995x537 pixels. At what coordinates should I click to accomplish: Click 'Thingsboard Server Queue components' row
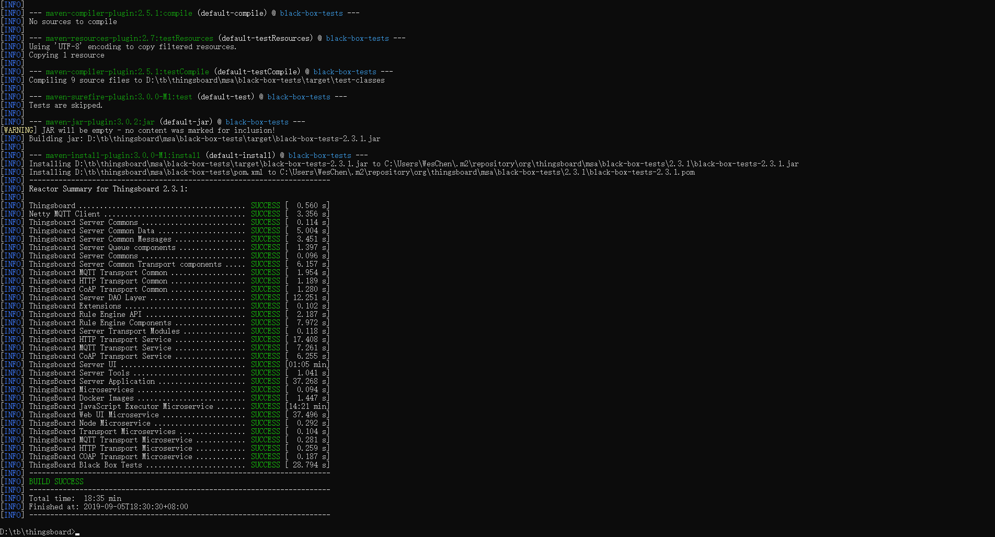165,247
